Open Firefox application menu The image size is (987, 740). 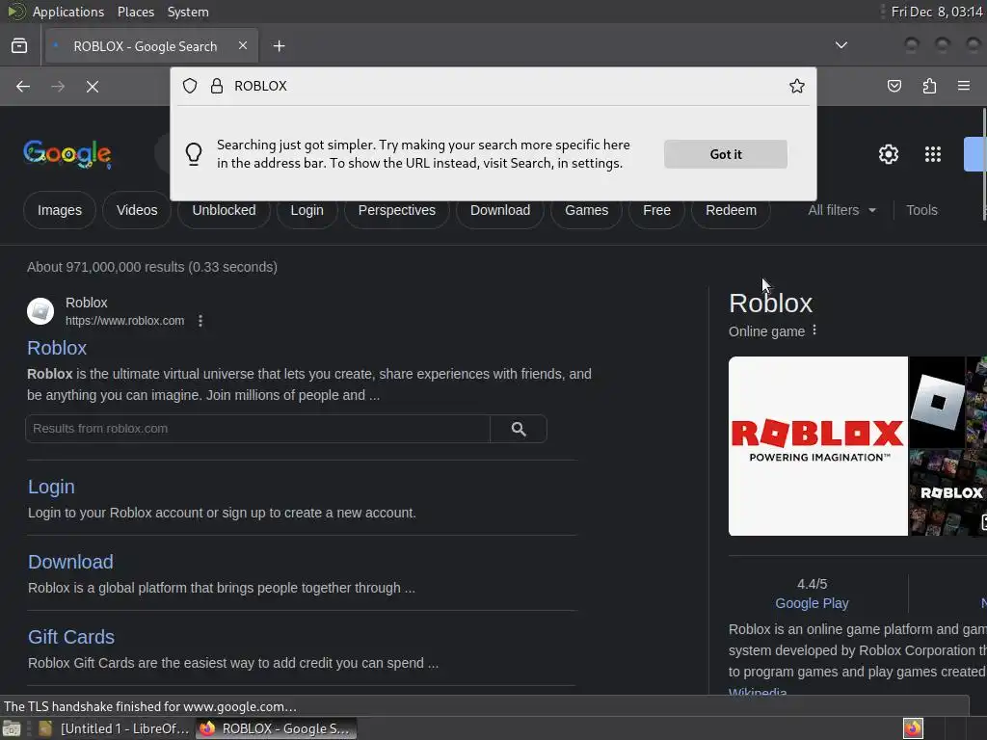click(x=964, y=86)
